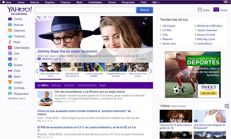The image size is (231, 139).
Task: Click the Cine film reel icon
Action: (10, 53)
